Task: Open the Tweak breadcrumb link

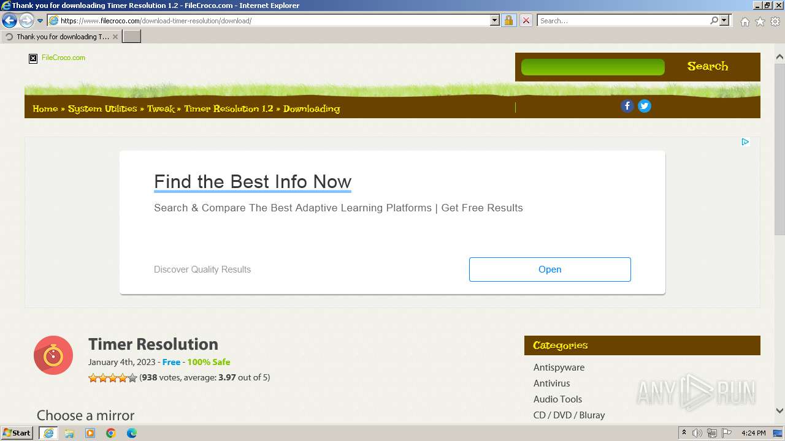Action: coord(161,108)
